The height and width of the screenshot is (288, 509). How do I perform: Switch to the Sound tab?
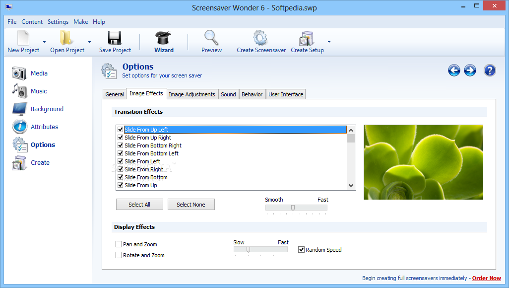pyautogui.click(x=228, y=94)
